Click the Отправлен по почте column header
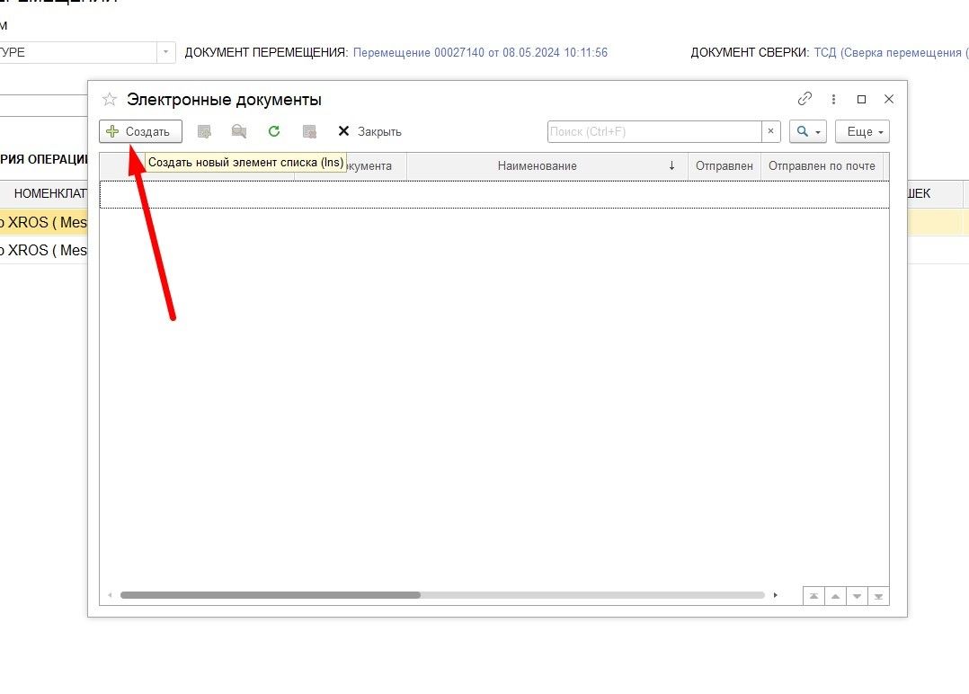 (821, 165)
